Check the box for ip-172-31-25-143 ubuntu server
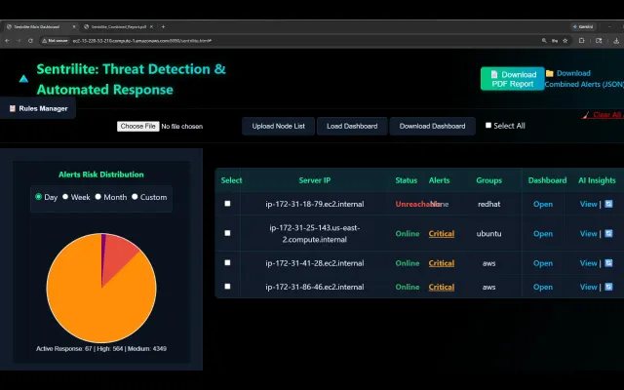The height and width of the screenshot is (390, 624). 227,233
